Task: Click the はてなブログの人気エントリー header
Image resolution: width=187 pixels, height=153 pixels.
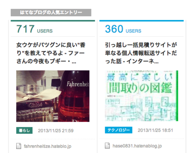Action: 51,13
